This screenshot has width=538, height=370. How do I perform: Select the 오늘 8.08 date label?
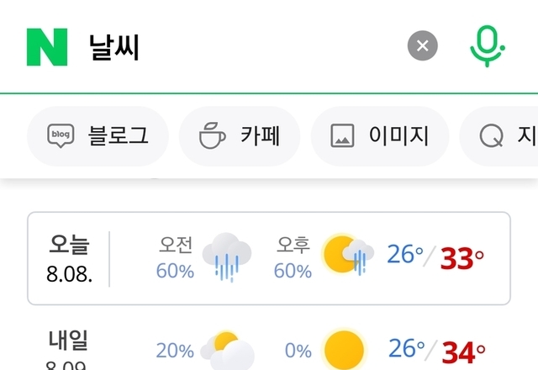pos(69,257)
